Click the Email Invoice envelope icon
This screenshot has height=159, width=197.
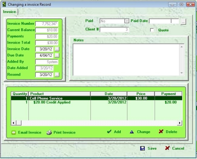point(13,132)
